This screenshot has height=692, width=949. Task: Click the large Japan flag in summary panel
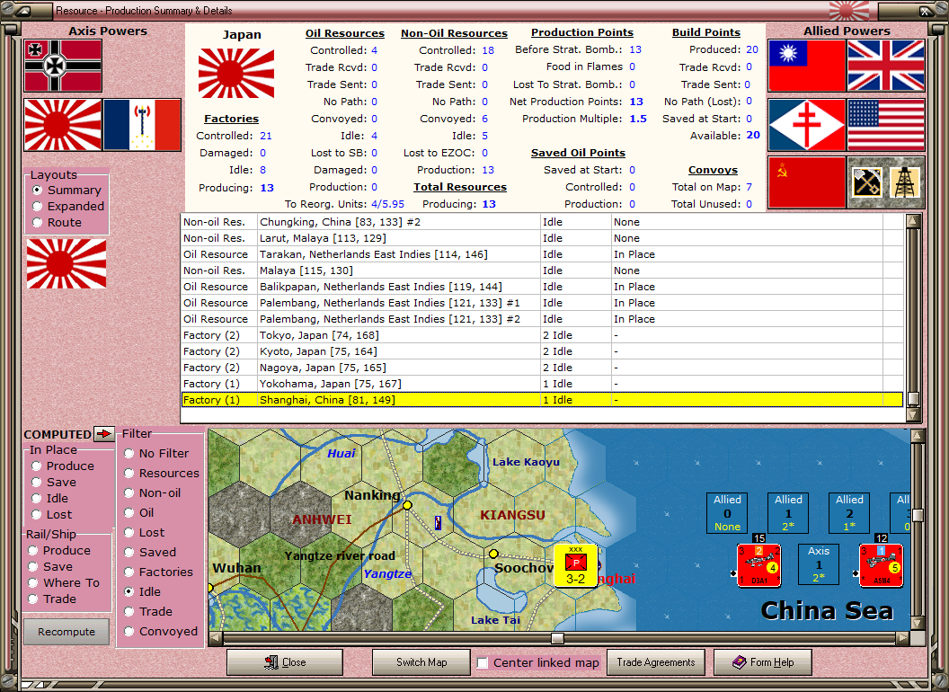point(236,74)
